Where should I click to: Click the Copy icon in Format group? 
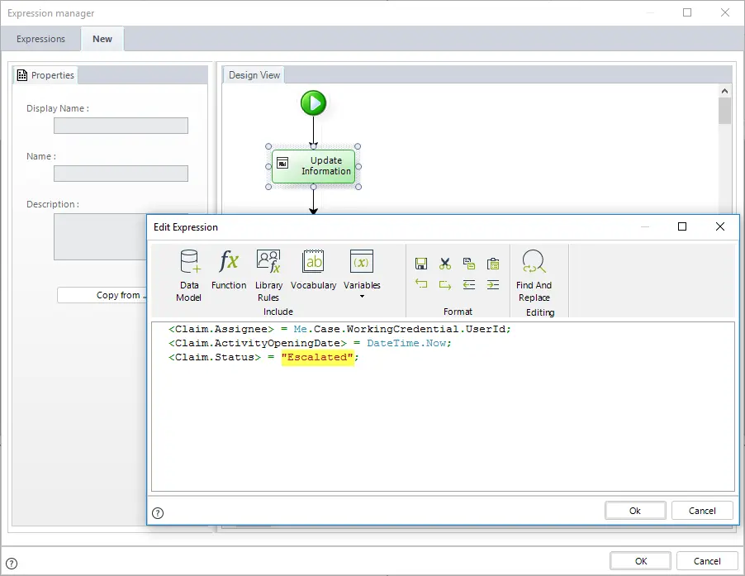click(469, 264)
